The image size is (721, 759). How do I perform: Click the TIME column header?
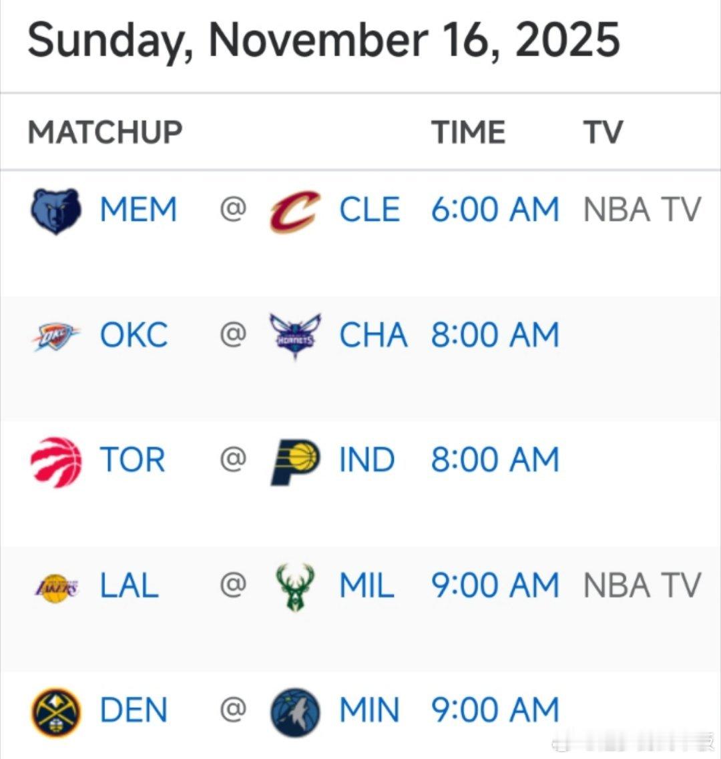click(467, 132)
